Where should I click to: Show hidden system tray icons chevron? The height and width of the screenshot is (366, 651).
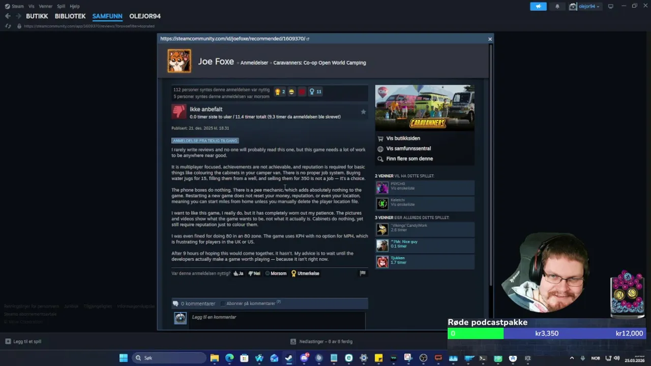[x=572, y=358]
